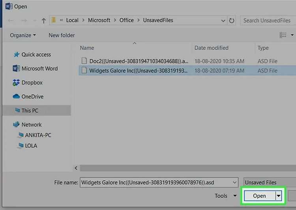Open the Tools menu

(225, 196)
